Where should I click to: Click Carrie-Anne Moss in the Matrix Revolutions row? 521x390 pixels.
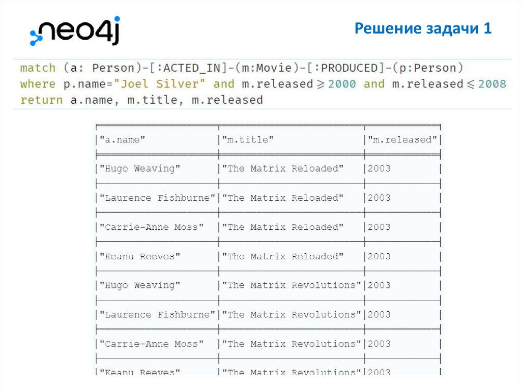click(x=151, y=344)
